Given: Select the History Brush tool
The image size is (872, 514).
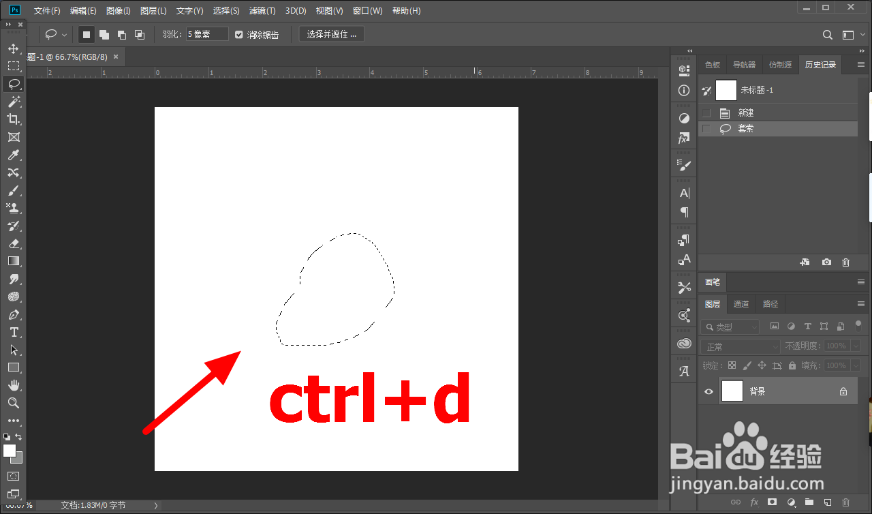Looking at the screenshot, I should (x=14, y=226).
